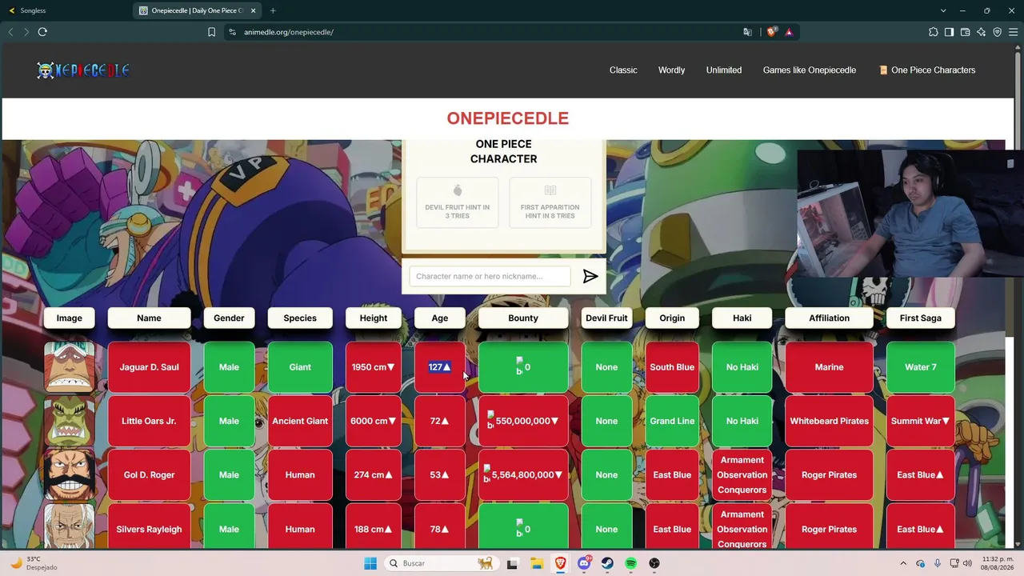Viewport: 1024px width, 576px height.
Task: Click the character name input field
Action: point(490,276)
